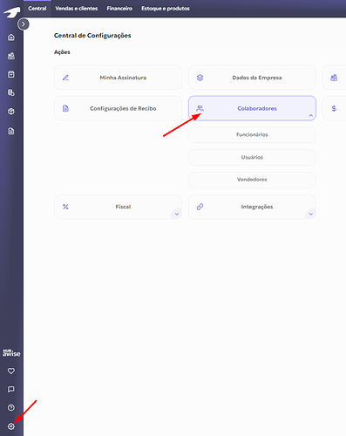This screenshot has height=436, width=346.
Task: Click the heart icon in the sidebar
Action: click(x=11, y=371)
